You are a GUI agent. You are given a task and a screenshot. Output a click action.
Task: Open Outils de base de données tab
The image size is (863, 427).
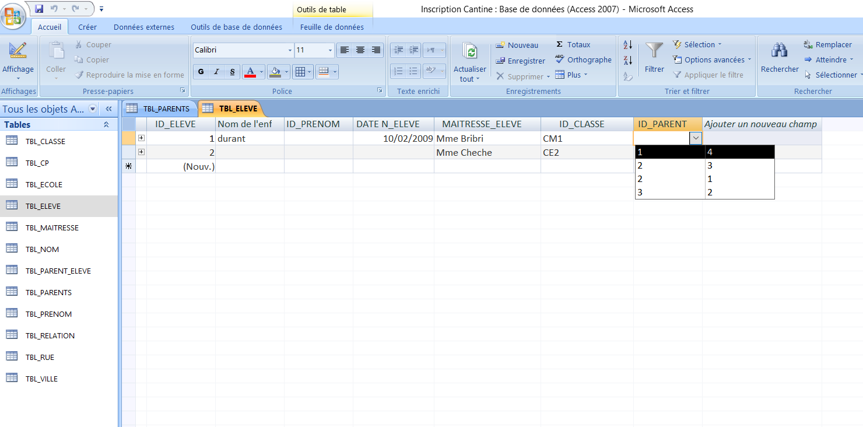[x=236, y=27]
